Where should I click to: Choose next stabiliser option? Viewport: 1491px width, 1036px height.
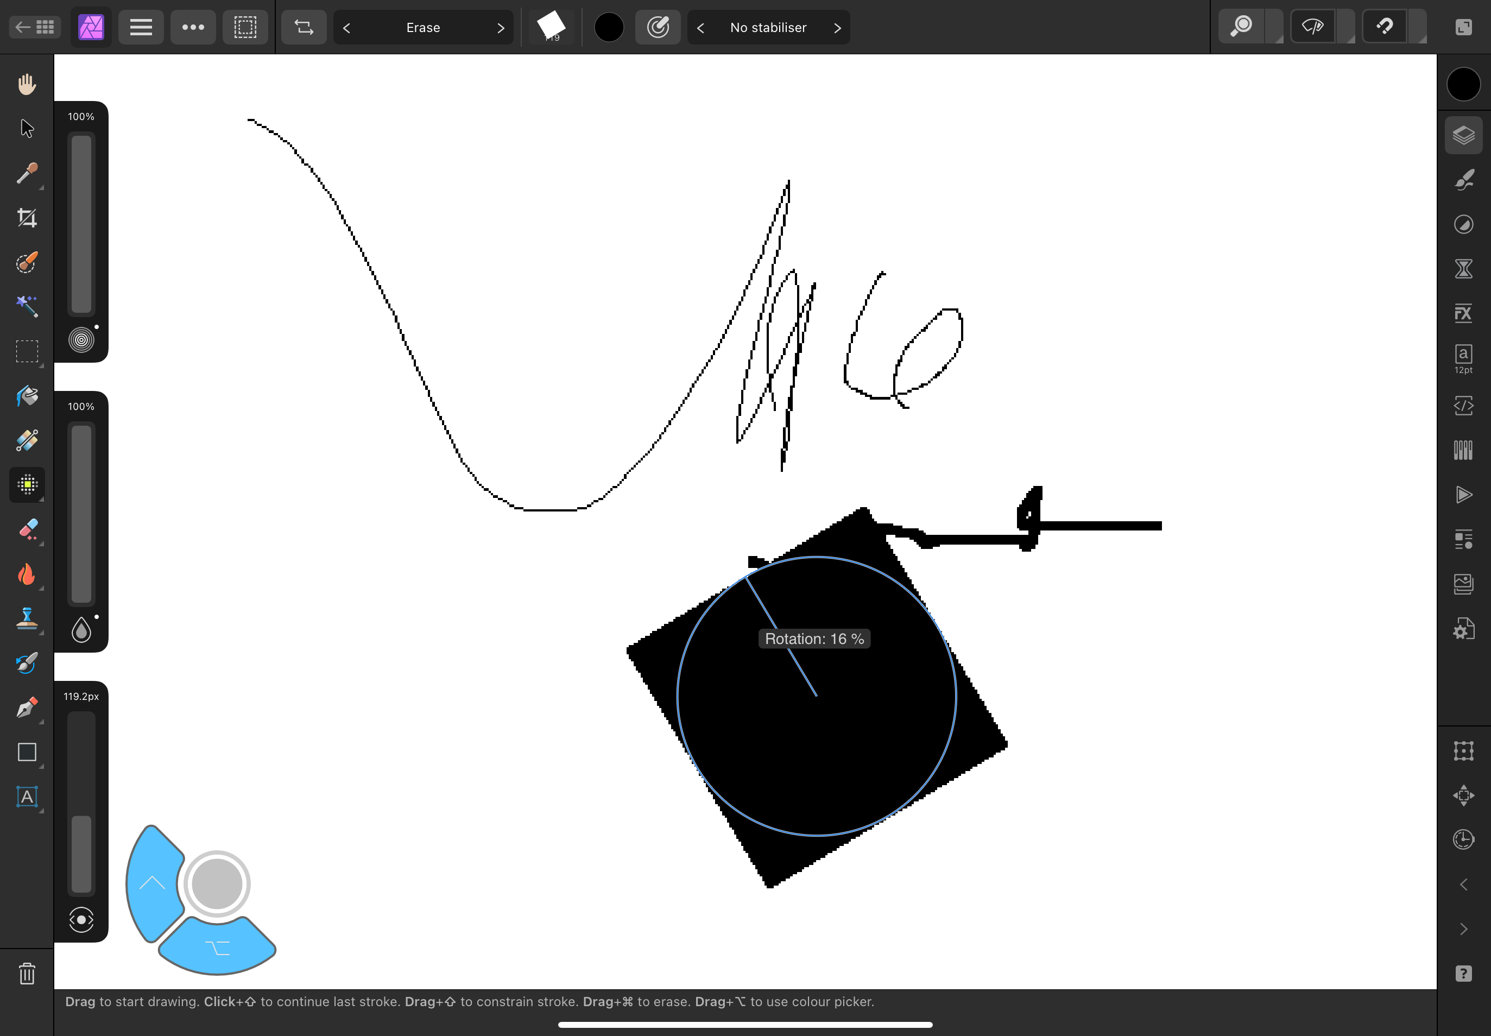point(837,27)
